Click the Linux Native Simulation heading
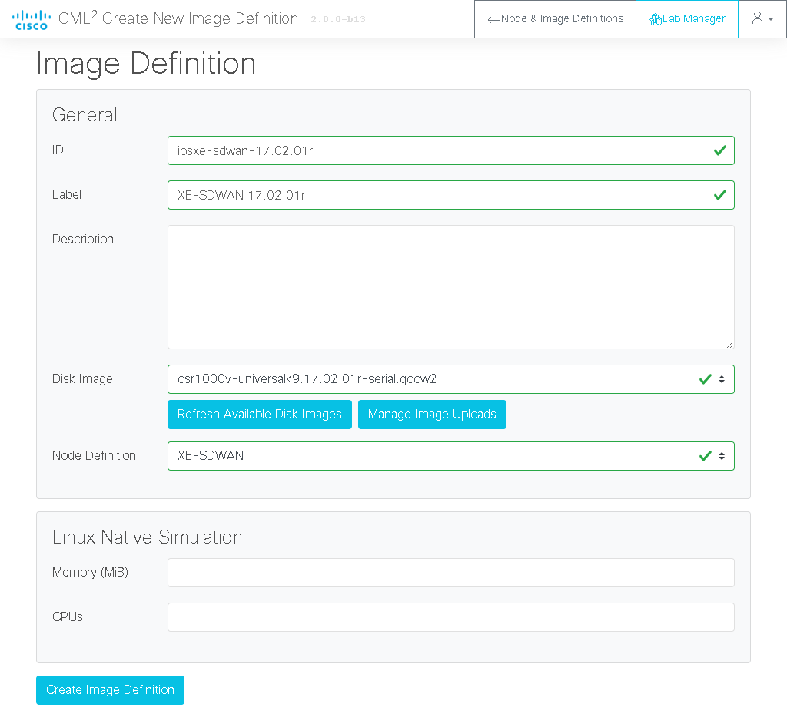This screenshot has width=787, height=717. coord(147,537)
